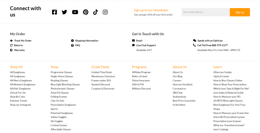Screen dimensions: 260x133
Task: Open Ski Goggles link
Action: point(57,121)
